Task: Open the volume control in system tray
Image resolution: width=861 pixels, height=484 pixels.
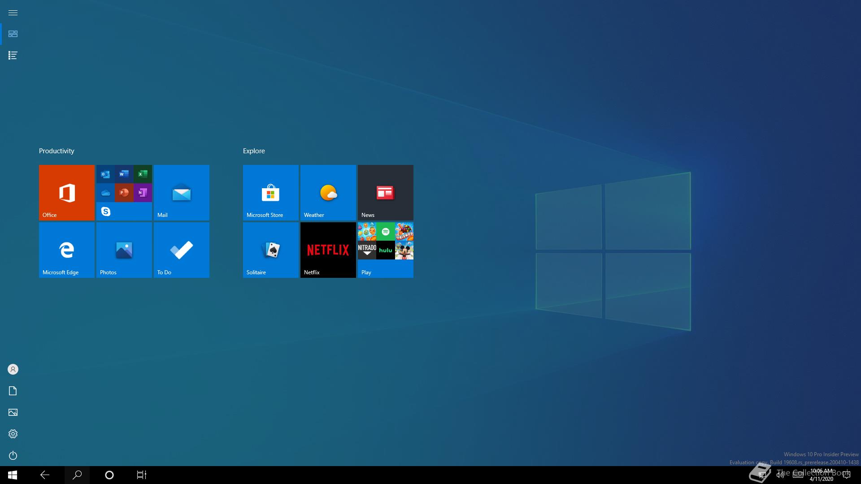Action: coord(780,475)
